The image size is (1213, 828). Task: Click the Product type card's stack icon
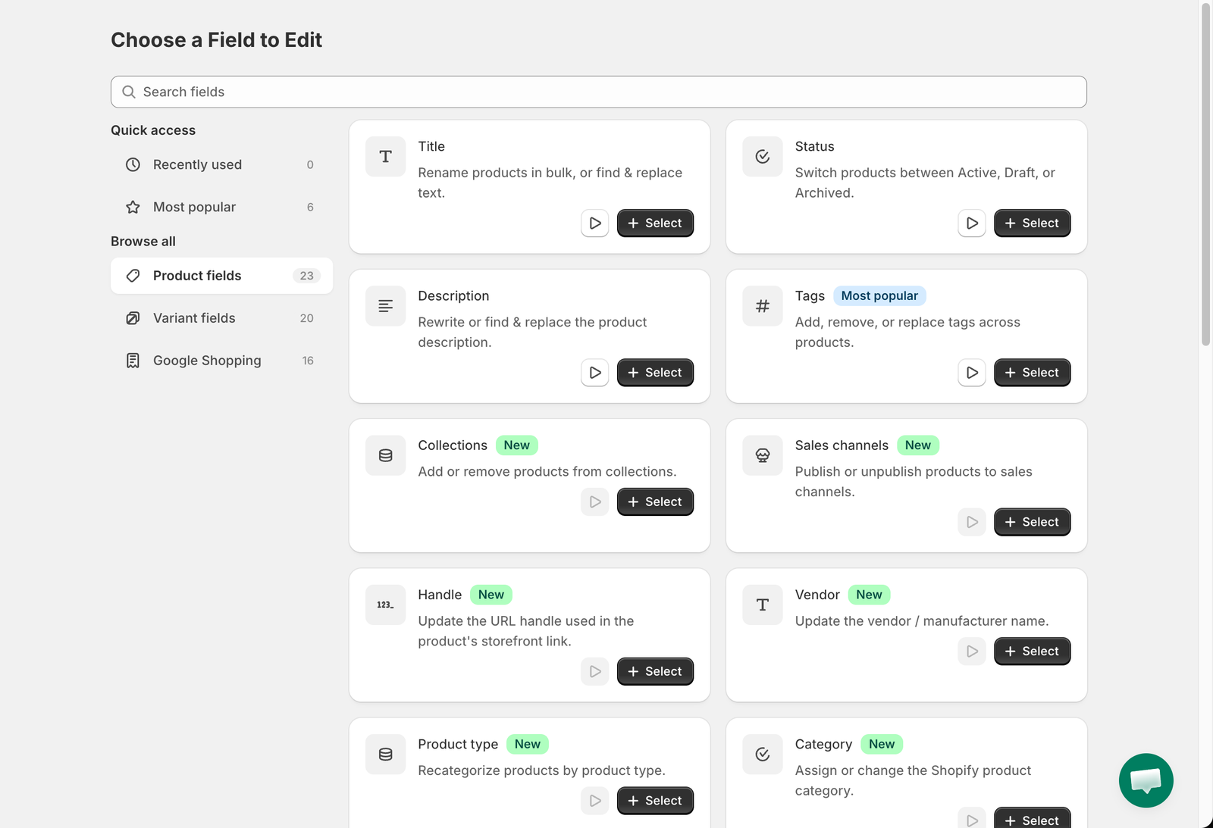[x=386, y=755]
